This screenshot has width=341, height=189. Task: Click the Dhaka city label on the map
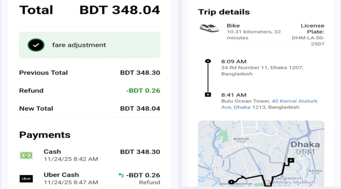coord(305,144)
